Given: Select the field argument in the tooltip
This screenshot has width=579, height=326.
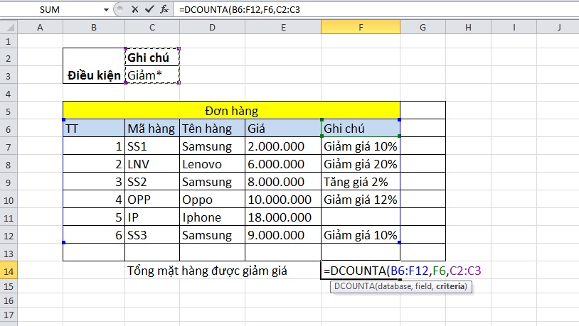Looking at the screenshot, I should tap(429, 287).
